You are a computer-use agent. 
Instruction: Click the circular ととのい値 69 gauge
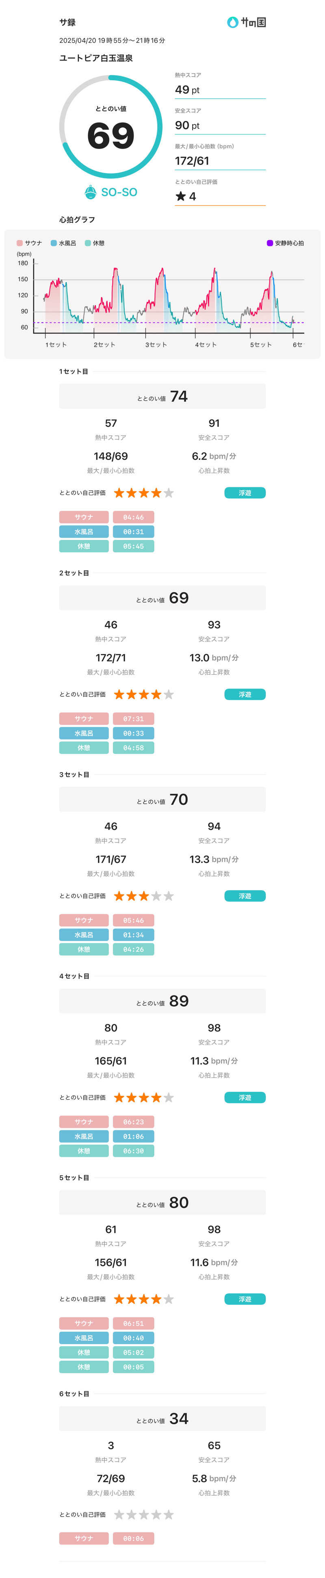coord(110,127)
